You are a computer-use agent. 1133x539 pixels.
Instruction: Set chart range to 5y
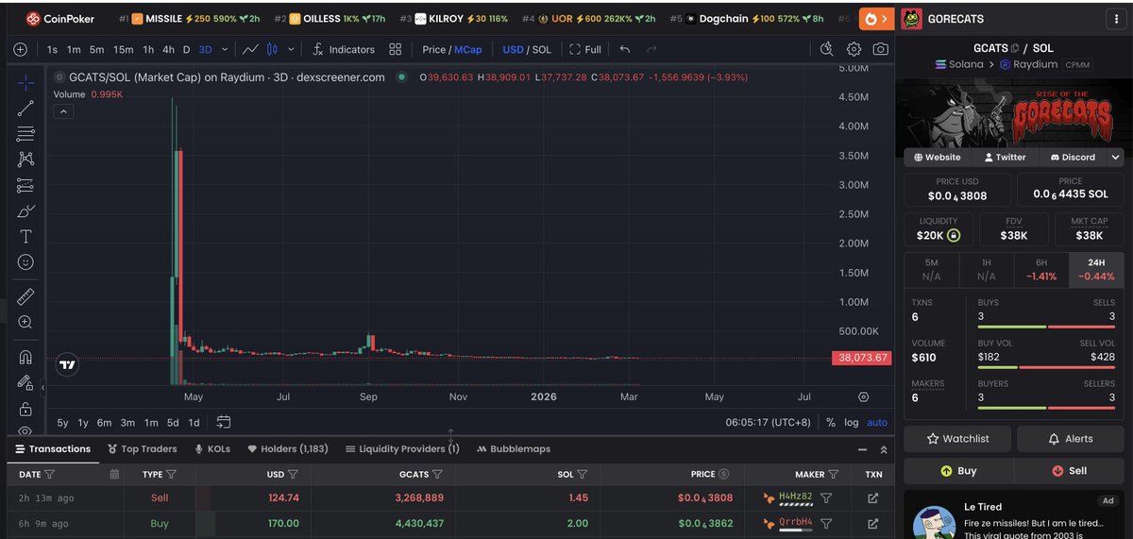pos(62,422)
